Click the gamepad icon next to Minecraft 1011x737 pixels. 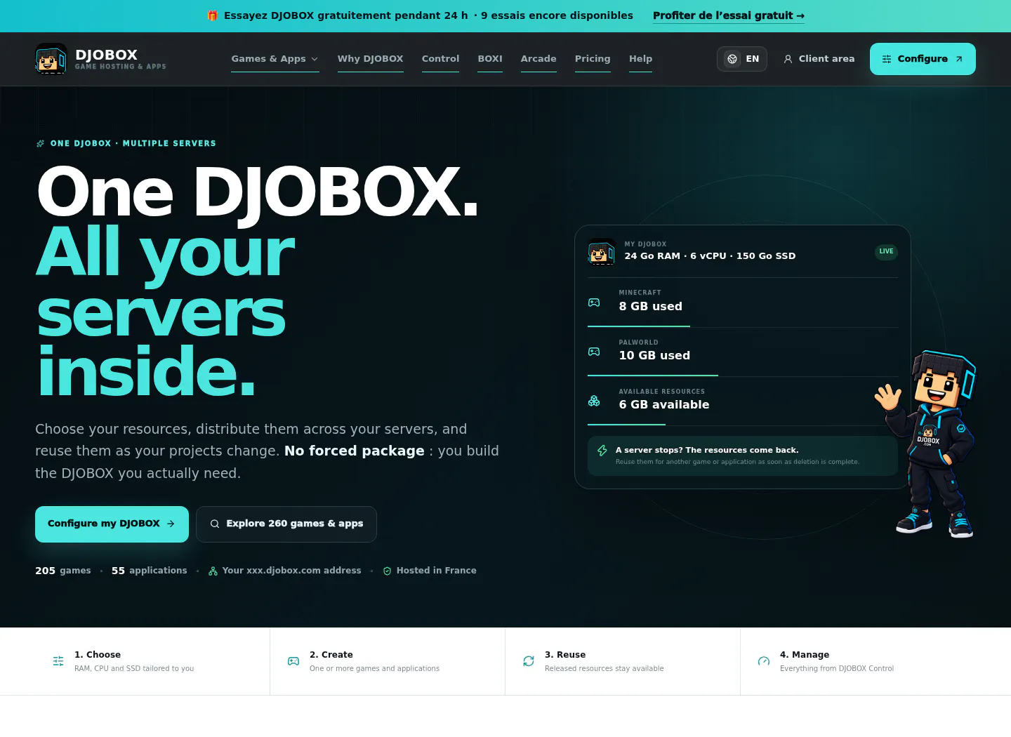coord(594,303)
